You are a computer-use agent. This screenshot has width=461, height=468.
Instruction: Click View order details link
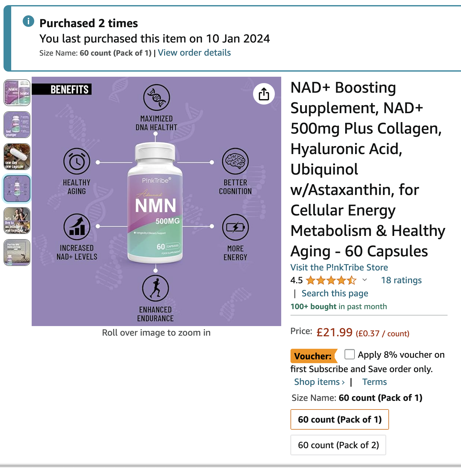194,53
